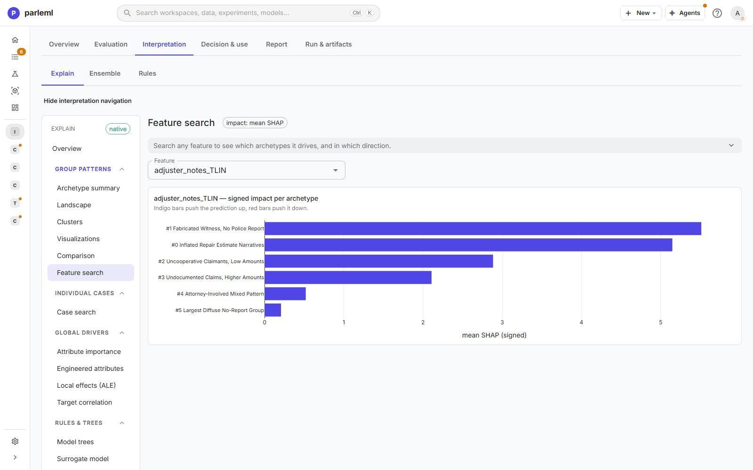This screenshot has height=470, width=753.
Task: Click the magnifier icon in the search bar
Action: [x=127, y=13]
